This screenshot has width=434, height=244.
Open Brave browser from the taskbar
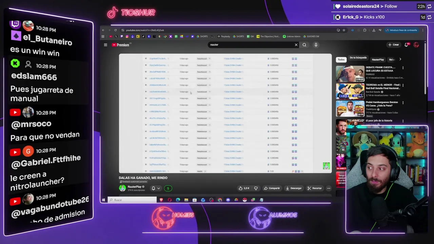click(161, 200)
